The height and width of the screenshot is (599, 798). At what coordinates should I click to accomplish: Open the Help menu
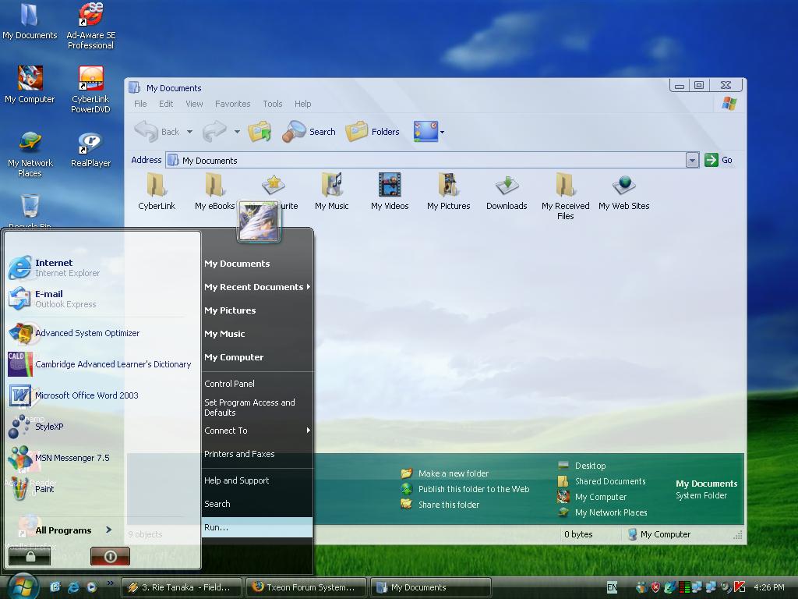[x=303, y=104]
